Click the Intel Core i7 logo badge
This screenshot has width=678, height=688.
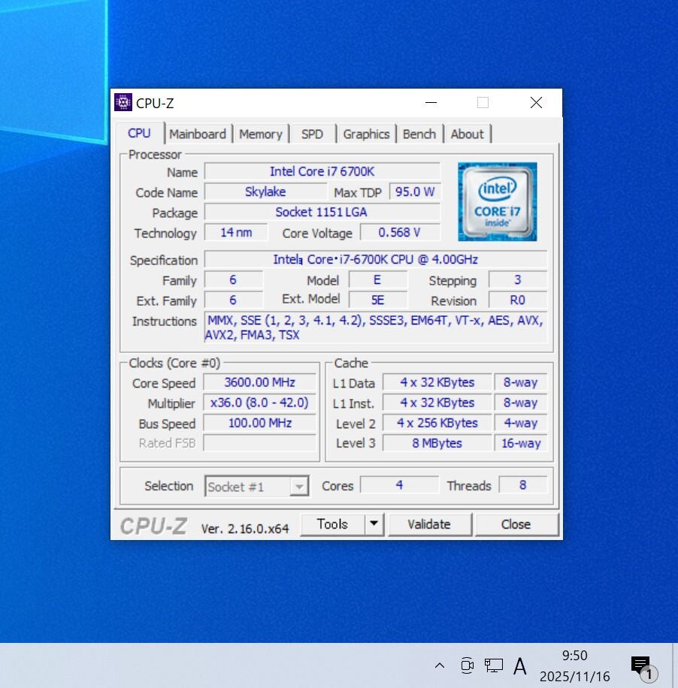(497, 201)
